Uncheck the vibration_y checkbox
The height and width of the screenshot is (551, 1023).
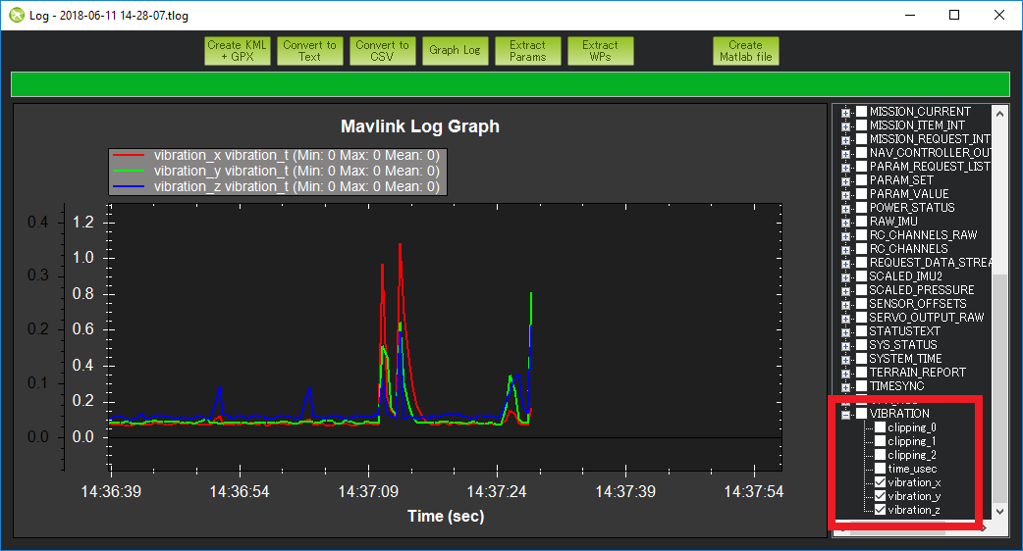pos(880,496)
